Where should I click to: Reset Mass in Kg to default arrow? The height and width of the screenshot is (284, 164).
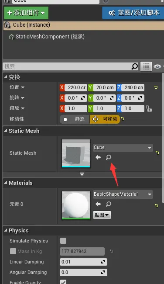(x=111, y=251)
